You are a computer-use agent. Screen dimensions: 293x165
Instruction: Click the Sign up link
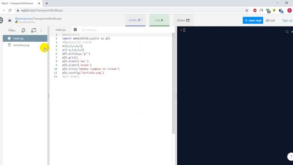tap(287, 20)
